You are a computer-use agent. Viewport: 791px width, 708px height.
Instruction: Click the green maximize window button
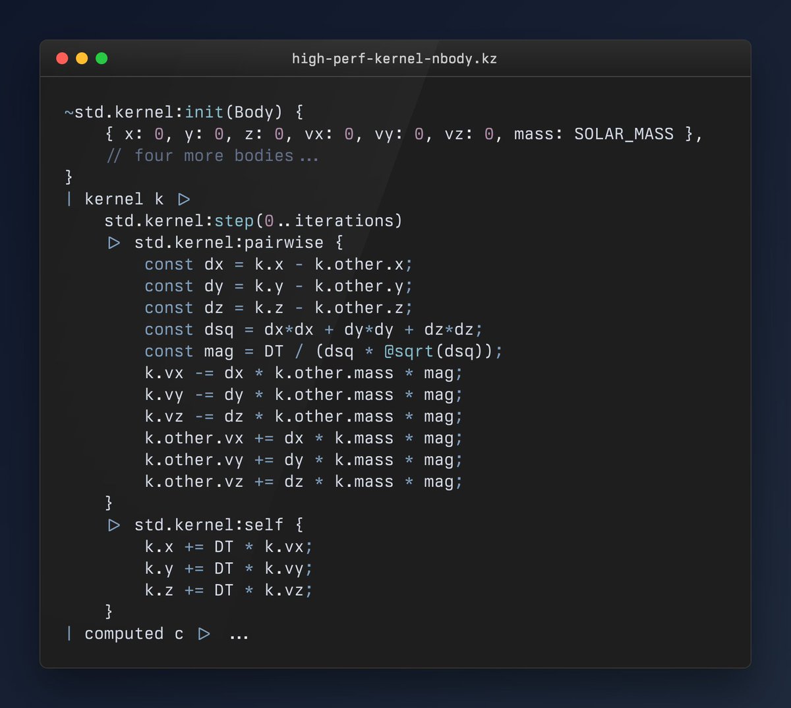point(102,58)
